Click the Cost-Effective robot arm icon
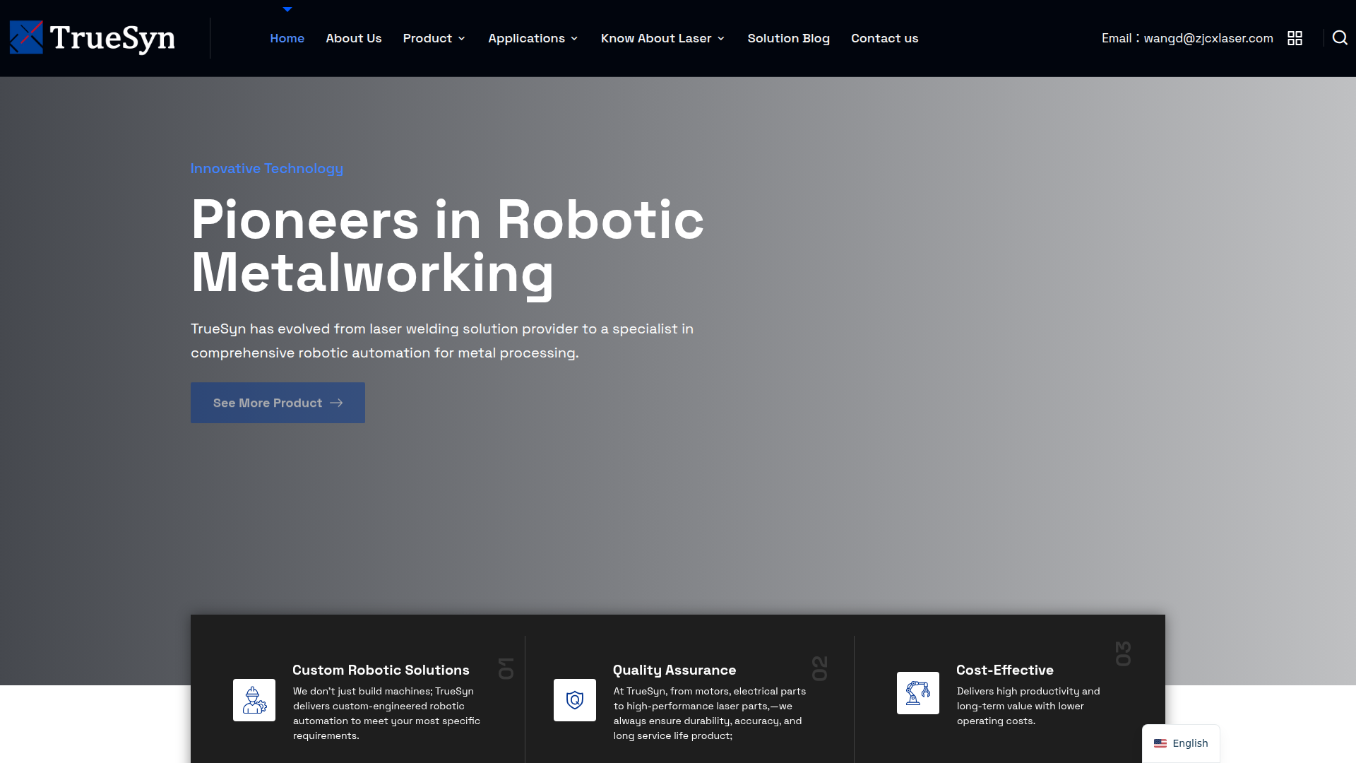Image resolution: width=1356 pixels, height=763 pixels. tap(918, 693)
